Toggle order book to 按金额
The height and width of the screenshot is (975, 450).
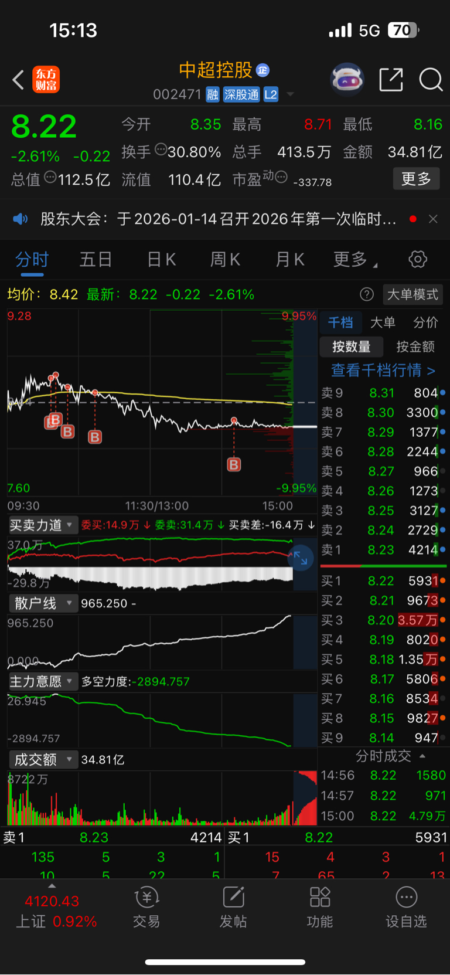click(x=415, y=346)
